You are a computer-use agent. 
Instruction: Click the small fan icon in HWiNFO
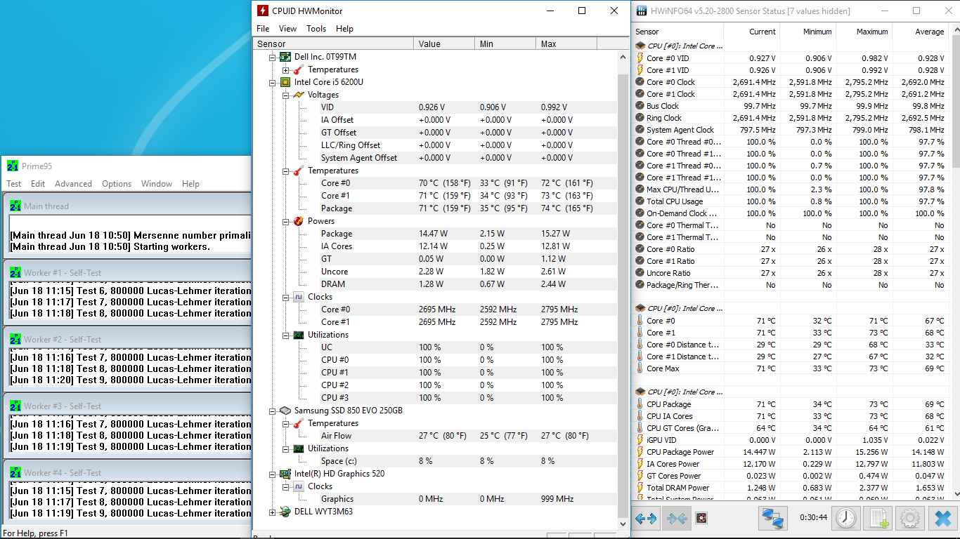701,519
